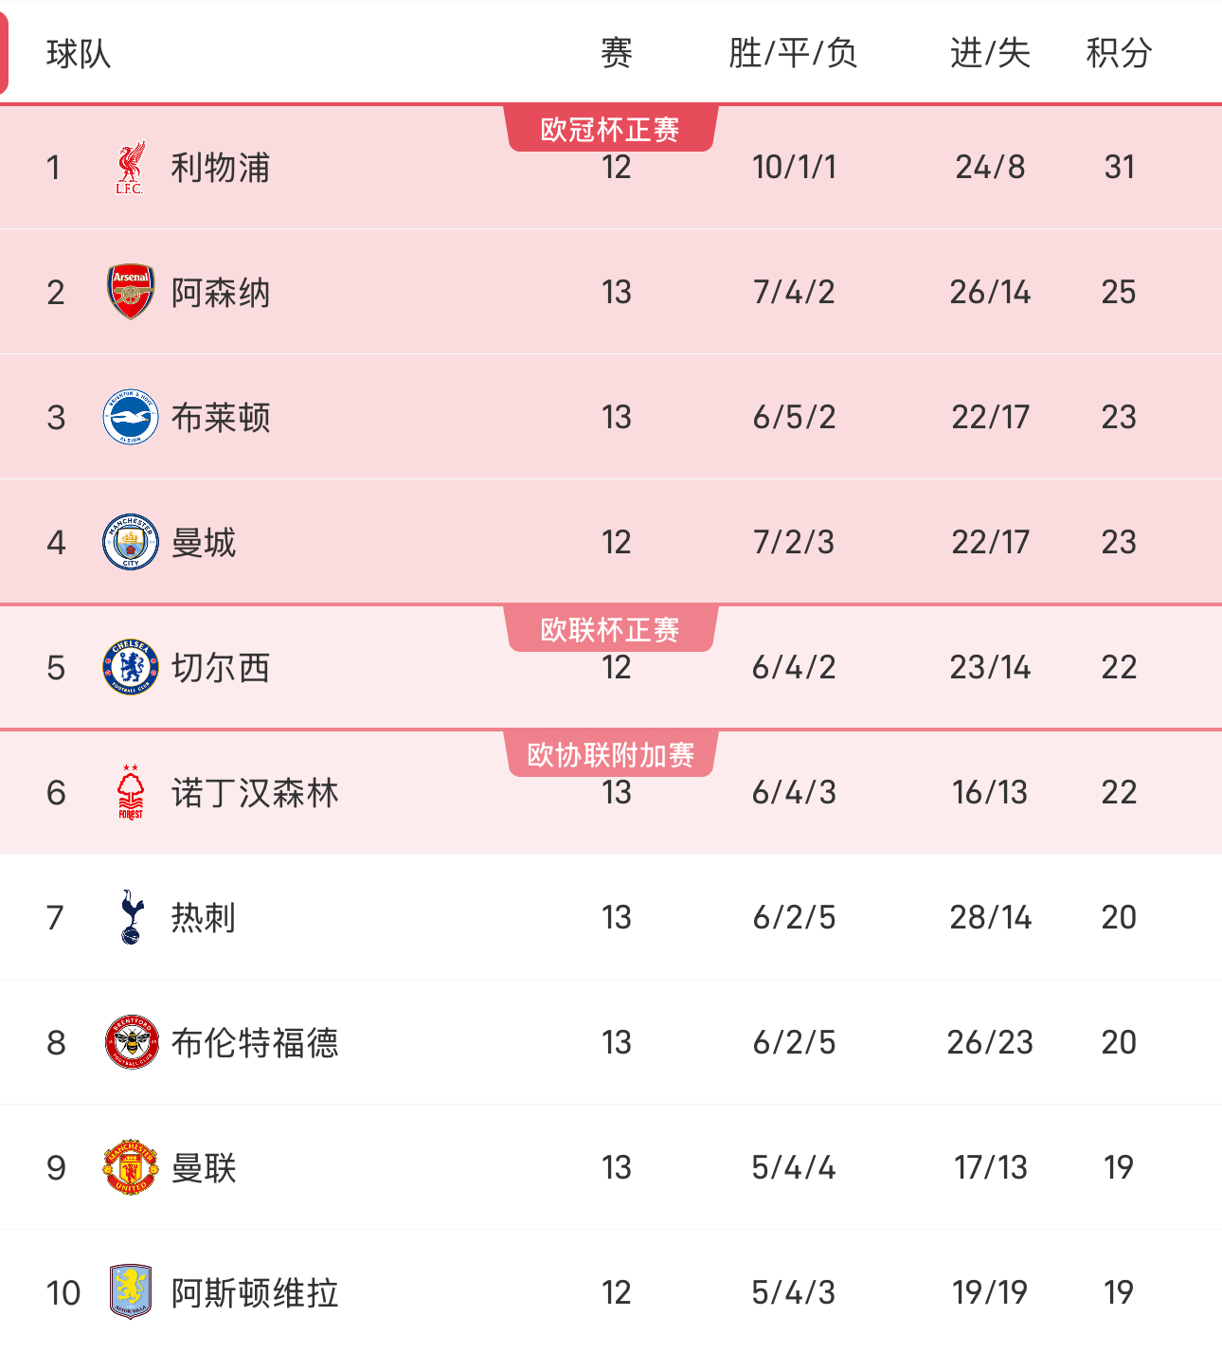
Task: Open 利物浦 team page
Action: (218, 168)
